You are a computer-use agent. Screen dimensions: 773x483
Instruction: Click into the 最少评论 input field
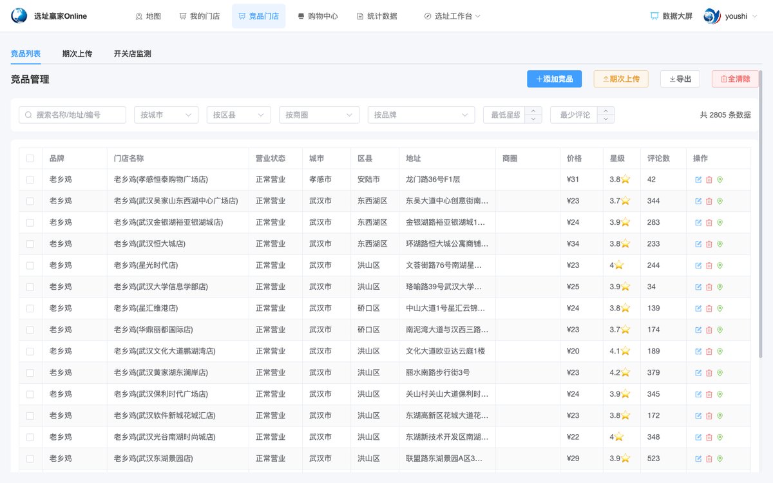[x=575, y=115]
